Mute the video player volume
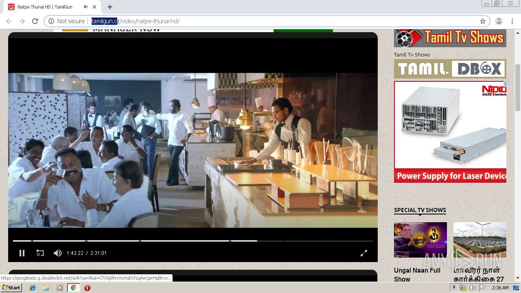The height and width of the screenshot is (293, 521). pos(57,253)
